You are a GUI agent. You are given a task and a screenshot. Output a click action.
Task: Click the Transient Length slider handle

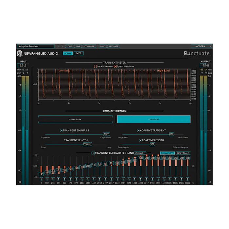pos(87,144)
